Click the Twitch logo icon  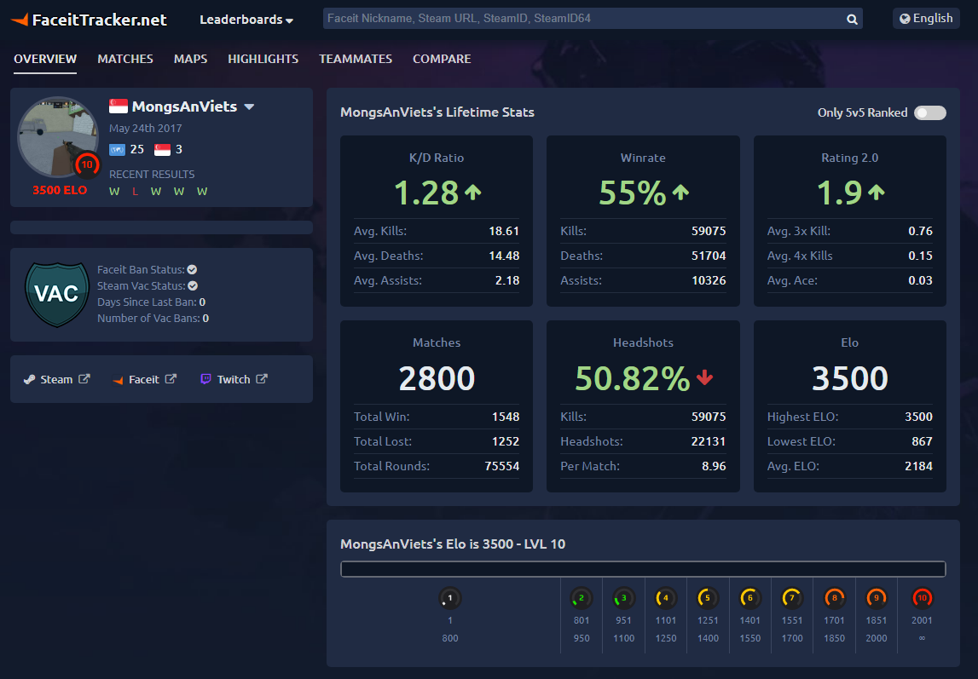click(205, 379)
